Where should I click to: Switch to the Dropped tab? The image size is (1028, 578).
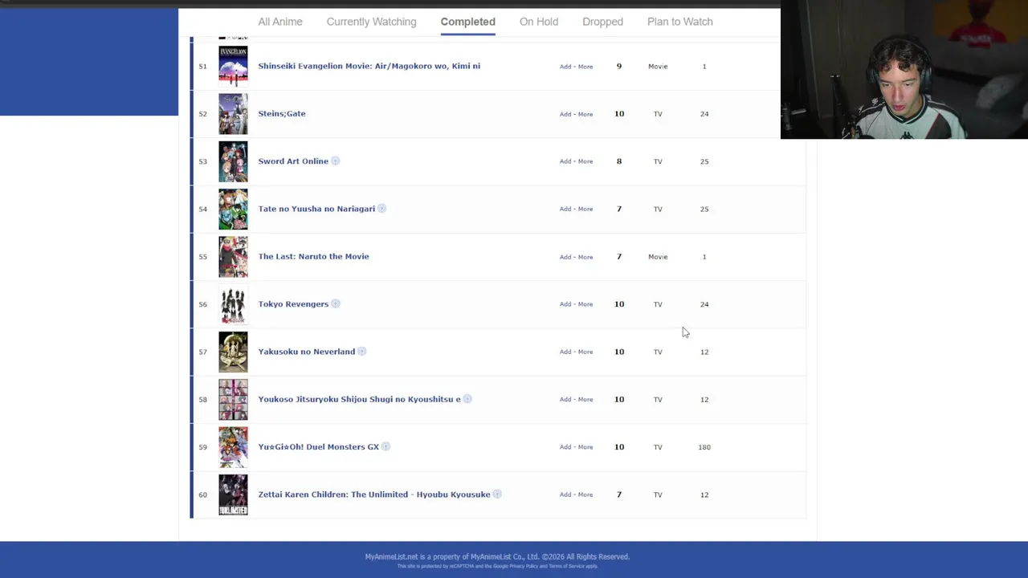tap(602, 22)
